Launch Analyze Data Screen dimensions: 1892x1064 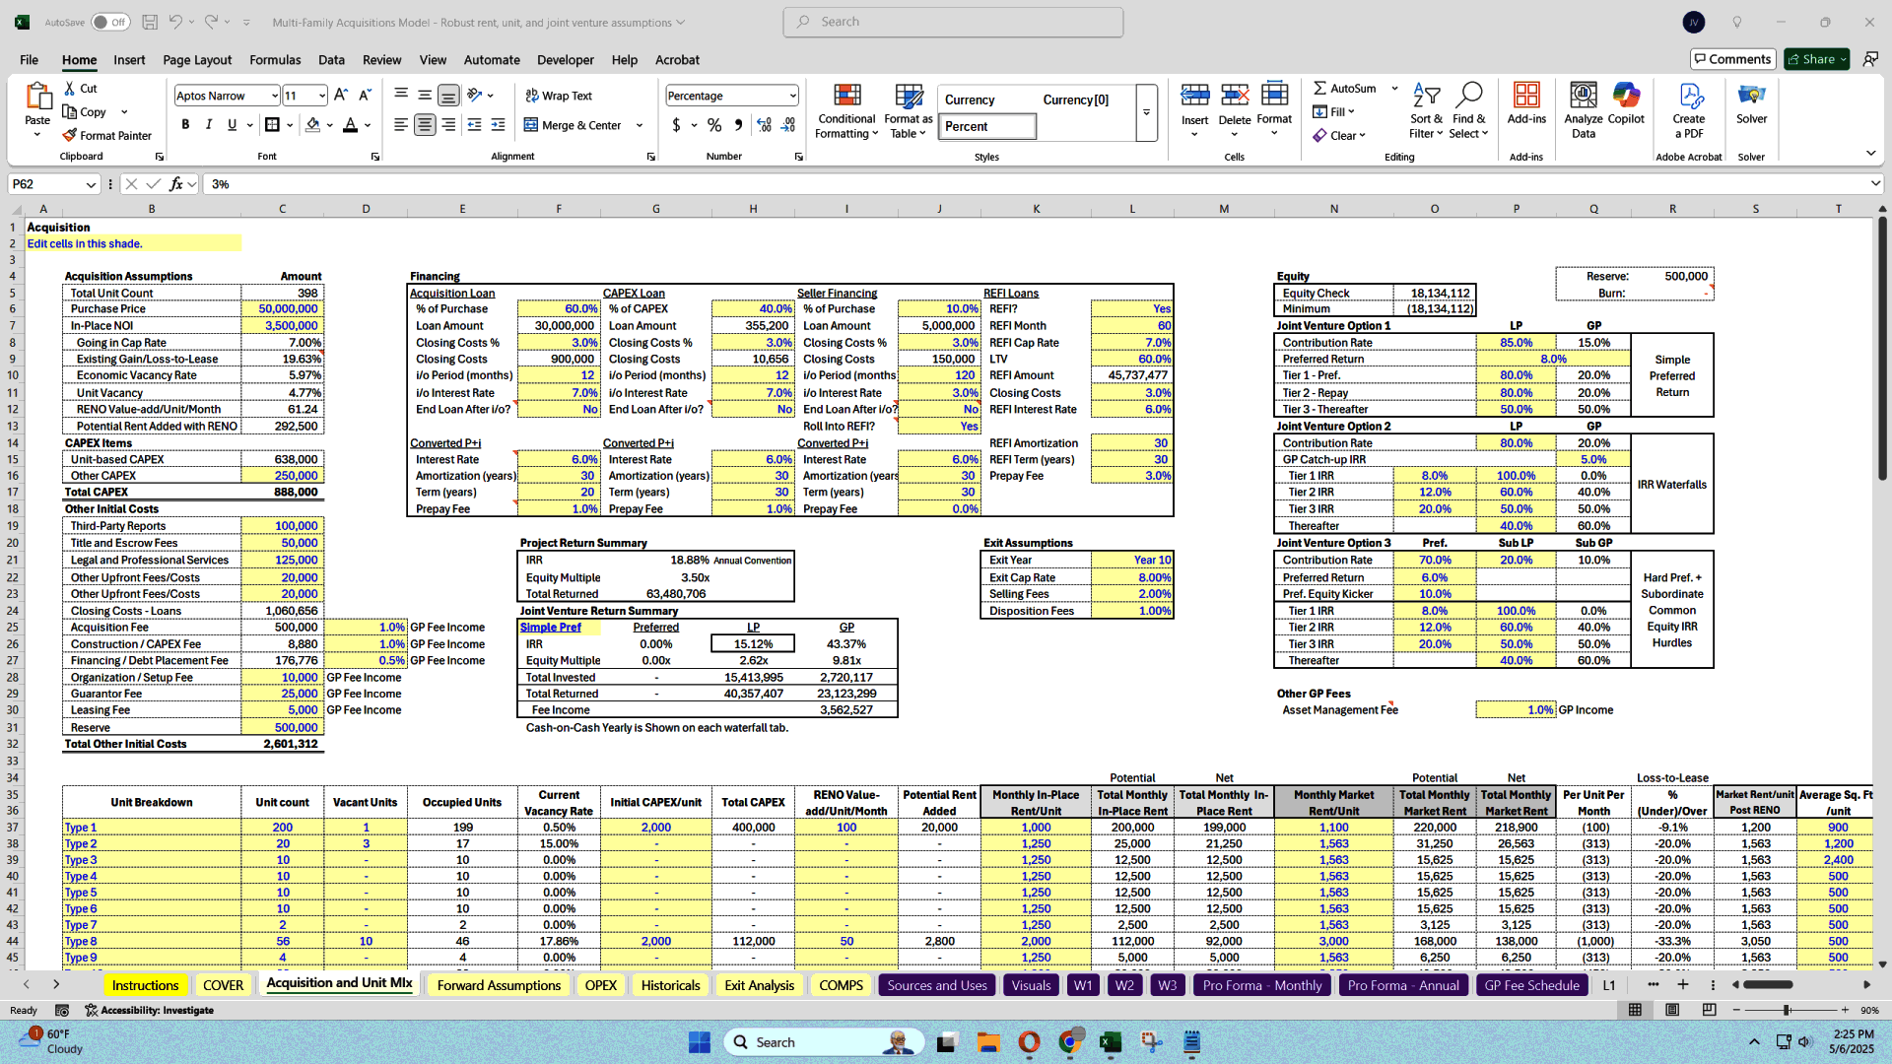pyautogui.click(x=1584, y=110)
